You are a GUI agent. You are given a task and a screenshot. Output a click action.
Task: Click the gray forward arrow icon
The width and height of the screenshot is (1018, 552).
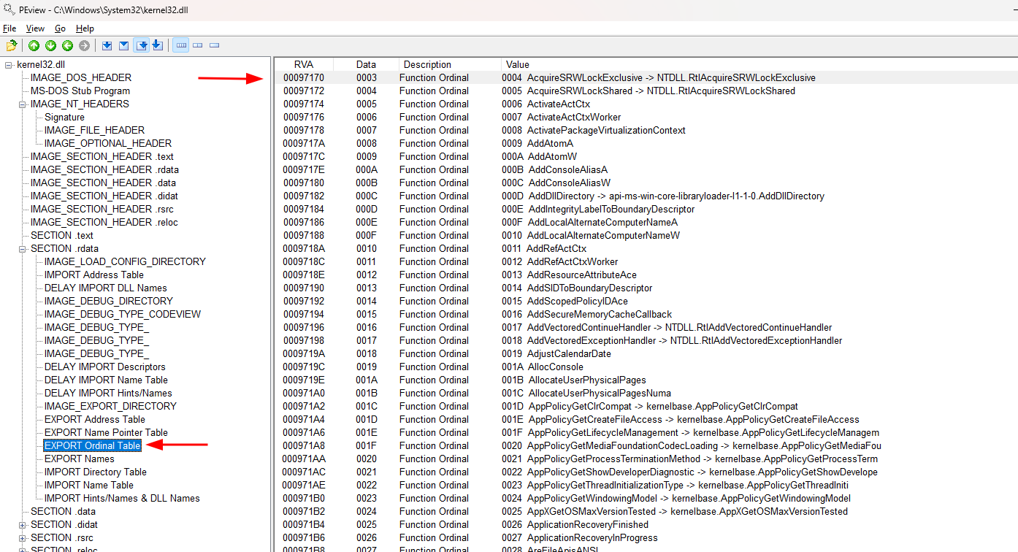(x=85, y=46)
